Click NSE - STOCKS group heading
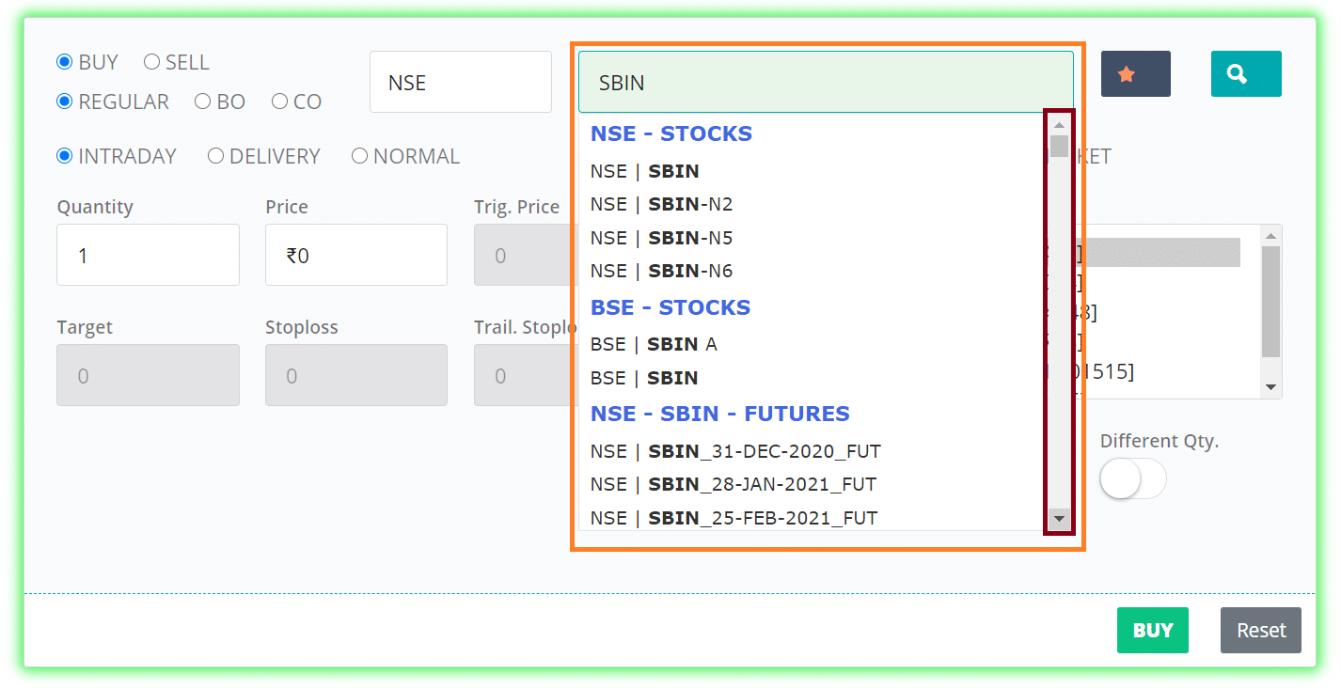Image resolution: width=1341 pixels, height=689 pixels. [x=671, y=133]
